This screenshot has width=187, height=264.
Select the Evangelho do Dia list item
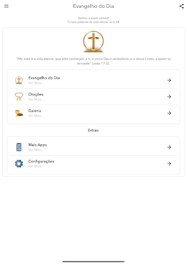click(93, 80)
